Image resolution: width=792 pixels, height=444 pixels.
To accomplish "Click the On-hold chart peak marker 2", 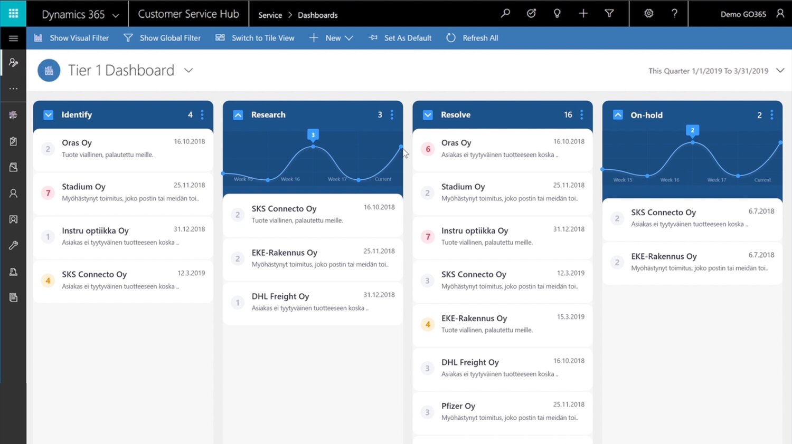I will [x=693, y=130].
